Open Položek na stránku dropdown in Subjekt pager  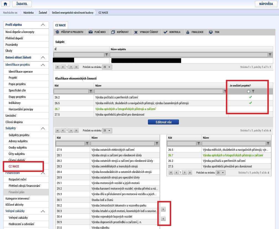(107, 67)
